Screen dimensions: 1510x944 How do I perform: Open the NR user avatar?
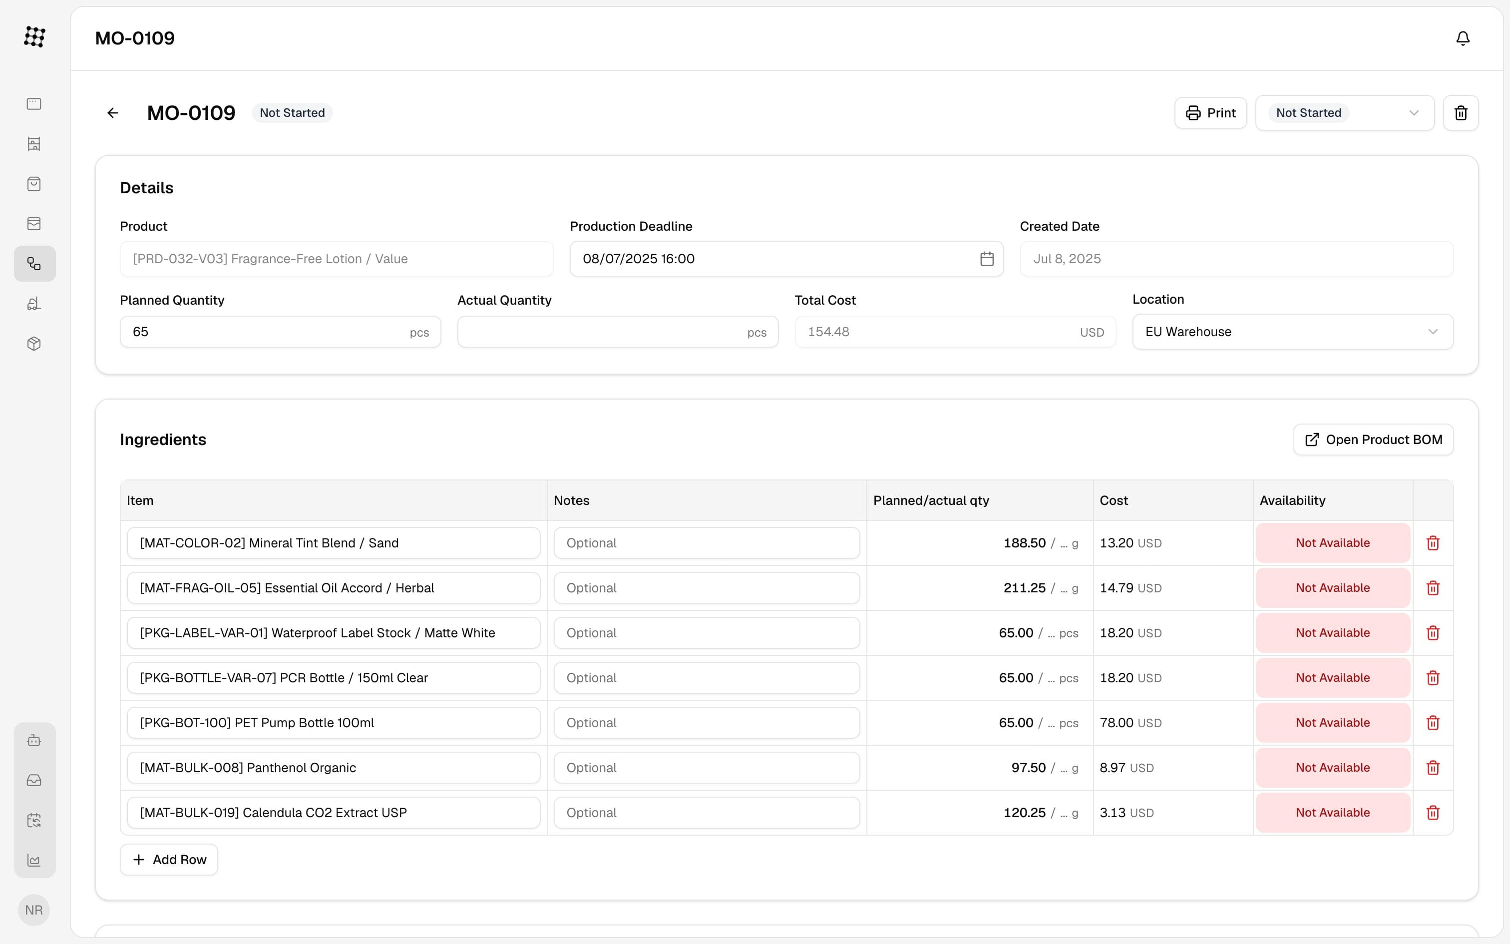(x=34, y=910)
